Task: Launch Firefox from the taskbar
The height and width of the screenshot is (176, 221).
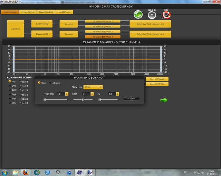Action: click(x=26, y=173)
